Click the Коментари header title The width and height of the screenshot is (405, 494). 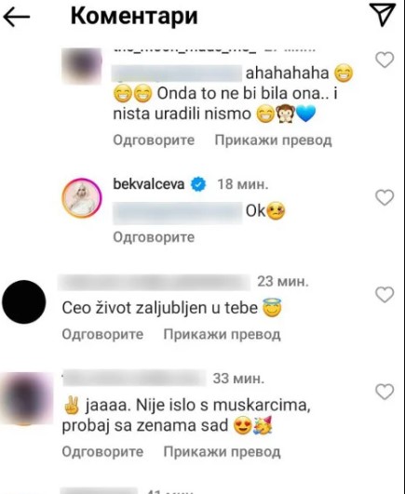134,16
